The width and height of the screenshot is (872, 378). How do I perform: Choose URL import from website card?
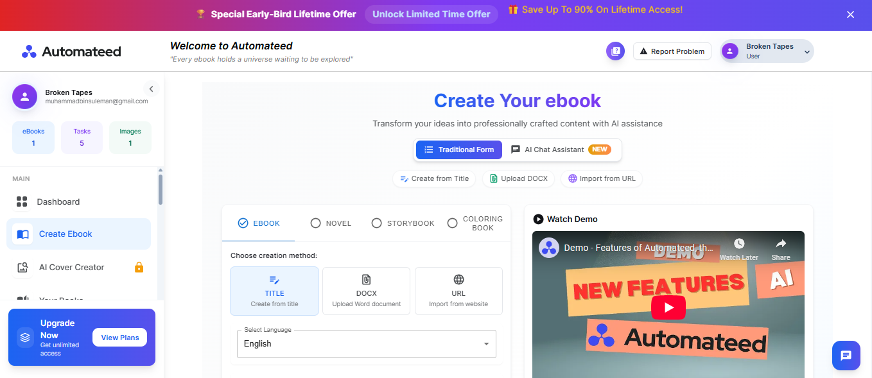(x=458, y=291)
